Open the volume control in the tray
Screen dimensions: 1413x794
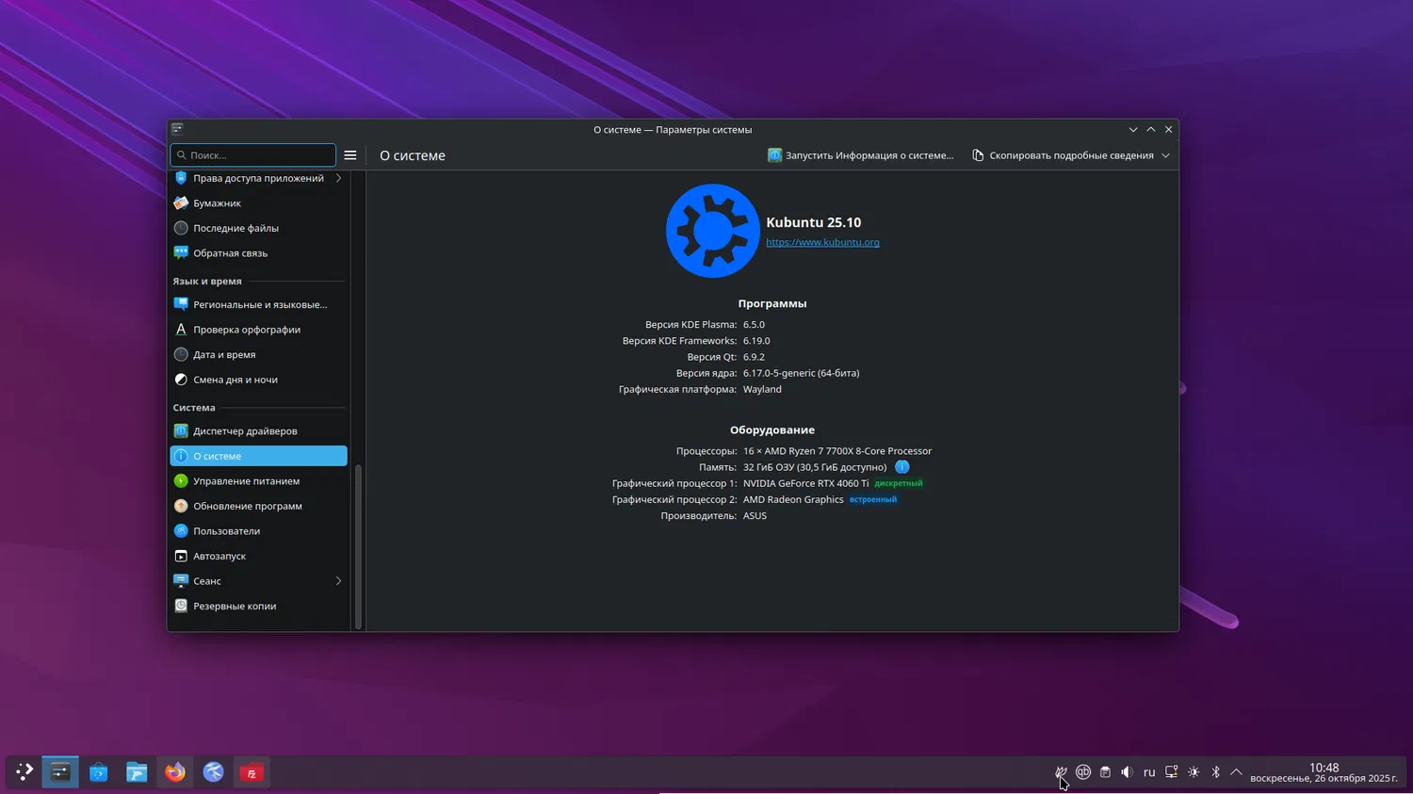coord(1128,772)
